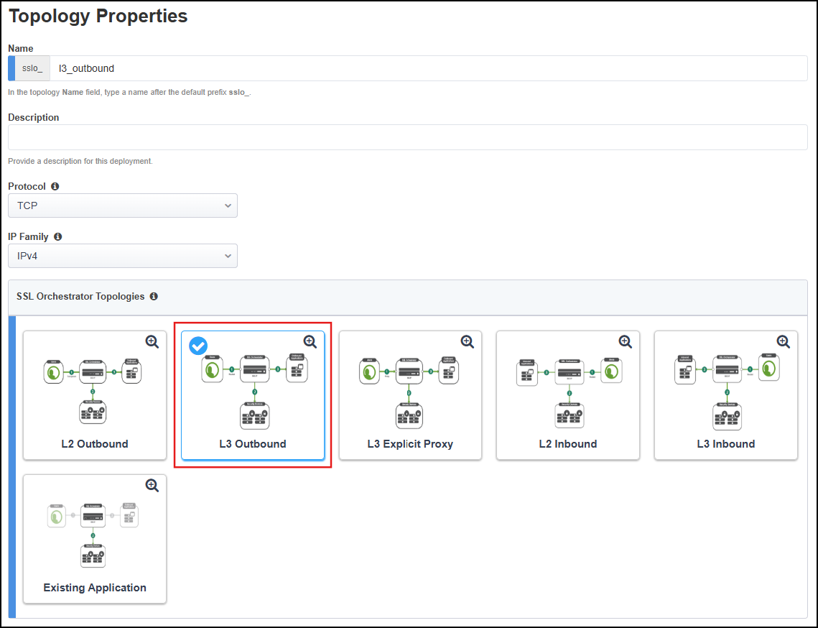Enlarge the L3 Explicit Proxy diagram
818x628 pixels.
tap(468, 342)
